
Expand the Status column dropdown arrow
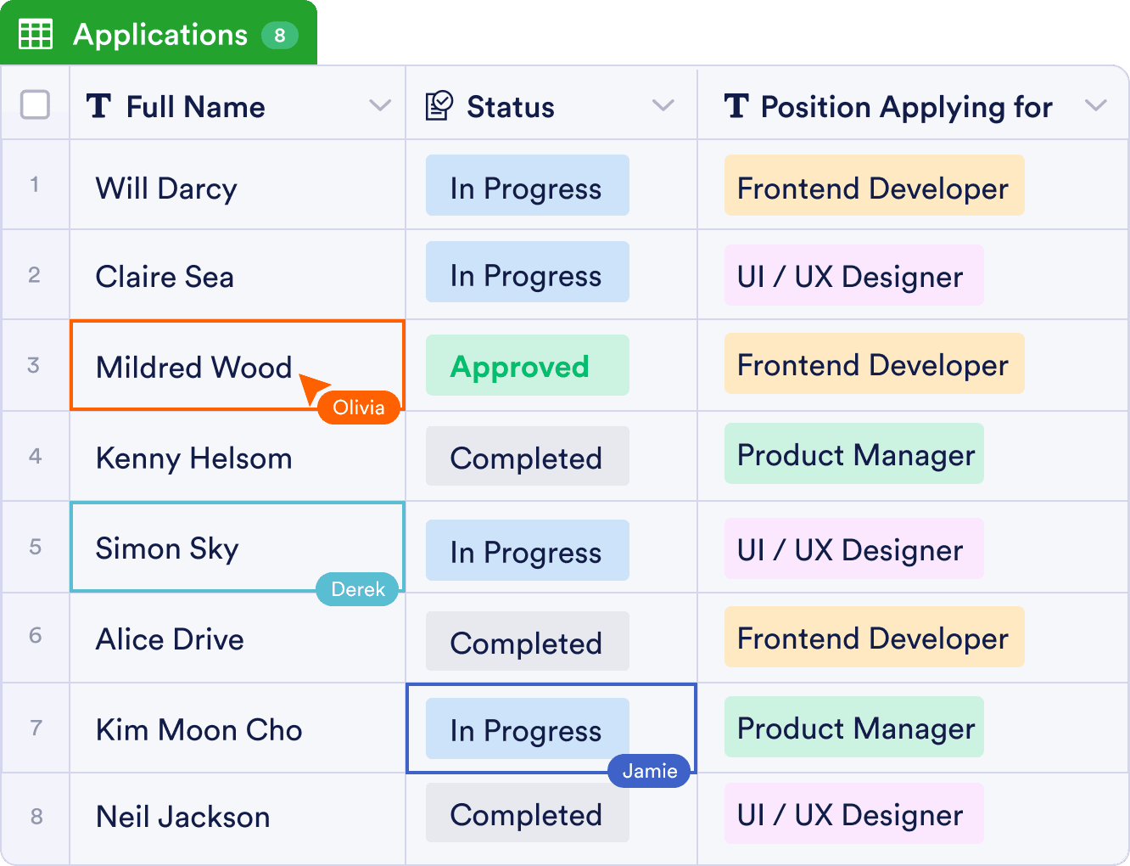pyautogui.click(x=663, y=106)
